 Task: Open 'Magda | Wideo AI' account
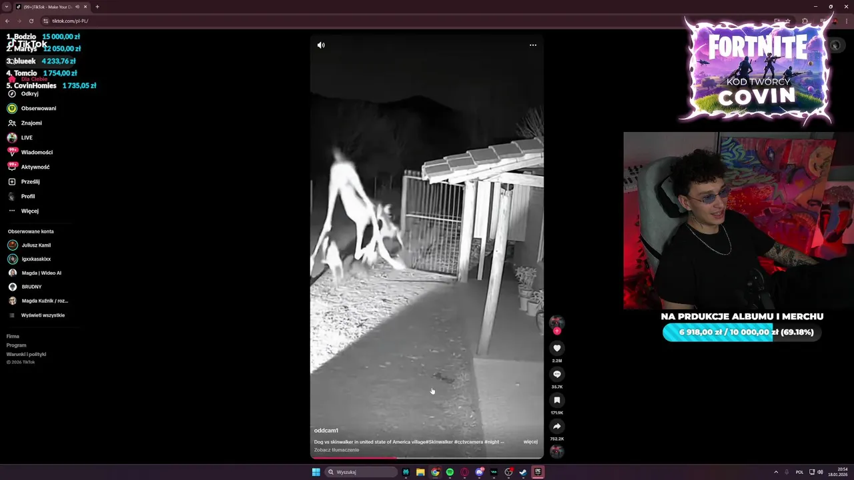coord(35,273)
